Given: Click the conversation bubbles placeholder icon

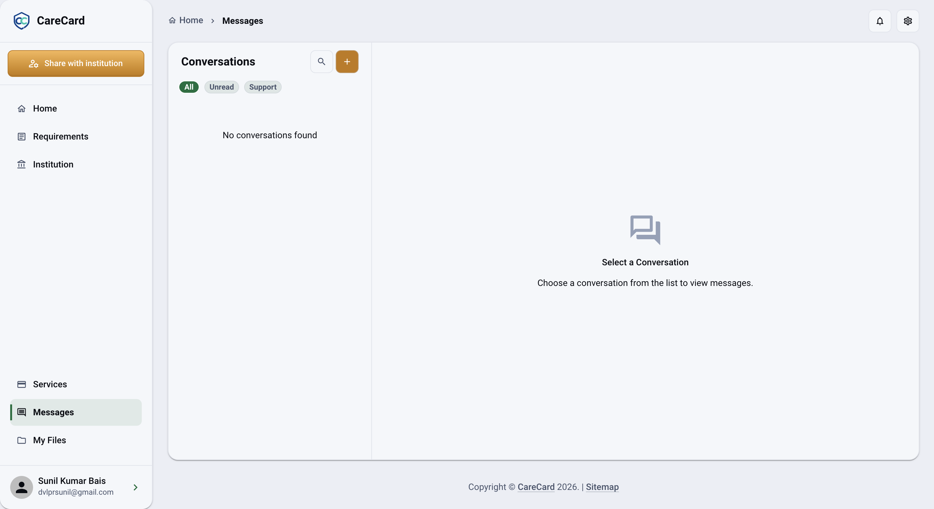Looking at the screenshot, I should (x=645, y=230).
